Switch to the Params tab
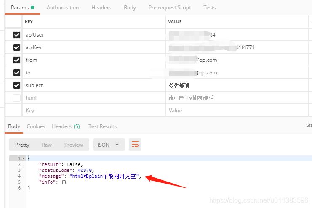 22,8
